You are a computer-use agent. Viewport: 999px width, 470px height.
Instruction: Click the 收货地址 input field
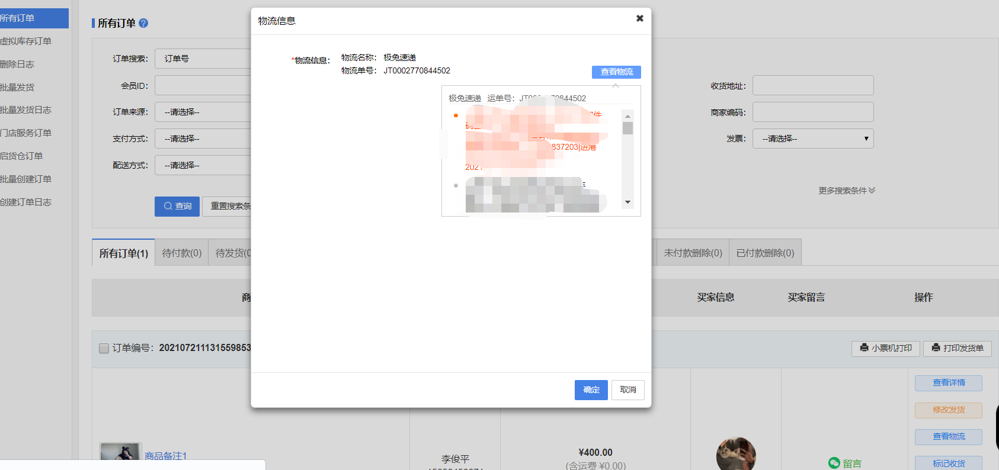coord(812,85)
